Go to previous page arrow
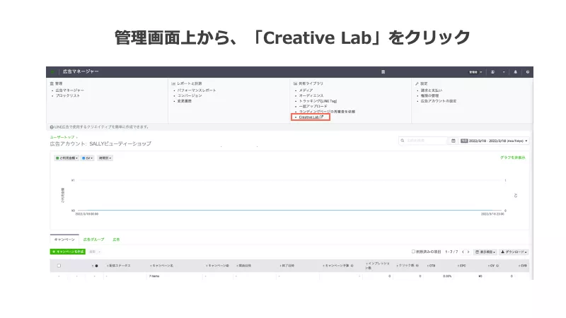Screen dimensions: 566x318 pyautogui.click(x=463, y=252)
